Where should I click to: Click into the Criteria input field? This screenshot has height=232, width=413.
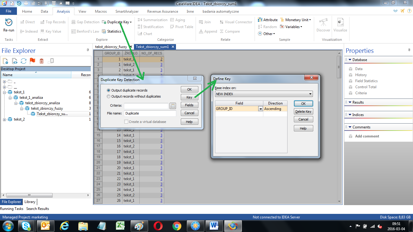click(x=146, y=106)
